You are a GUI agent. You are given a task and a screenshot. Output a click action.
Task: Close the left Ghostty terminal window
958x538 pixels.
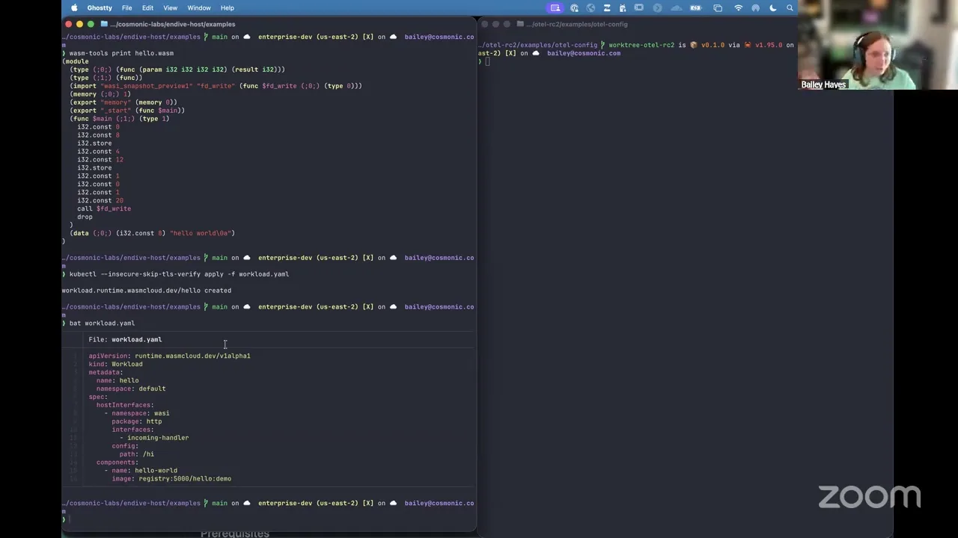tap(69, 24)
